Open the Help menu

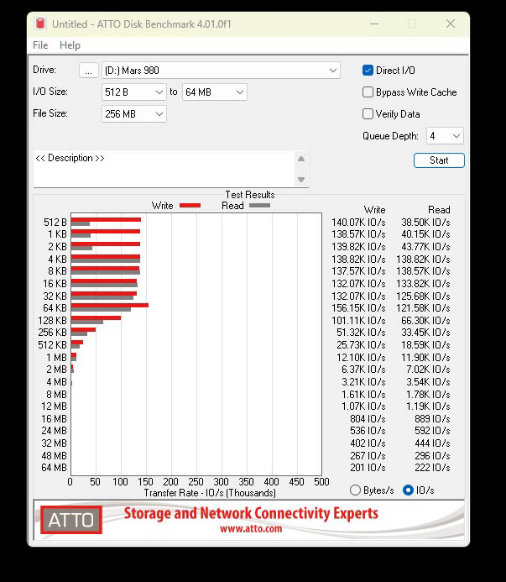pos(70,45)
